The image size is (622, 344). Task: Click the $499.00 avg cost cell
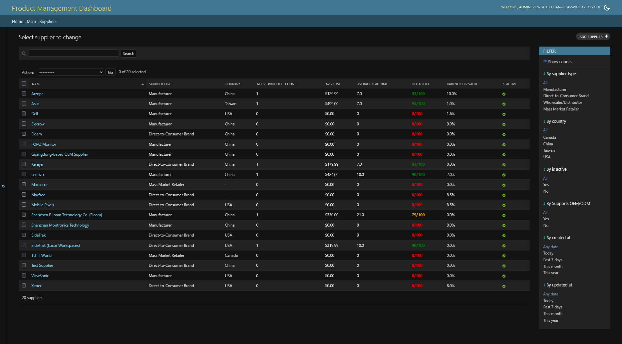pyautogui.click(x=332, y=104)
